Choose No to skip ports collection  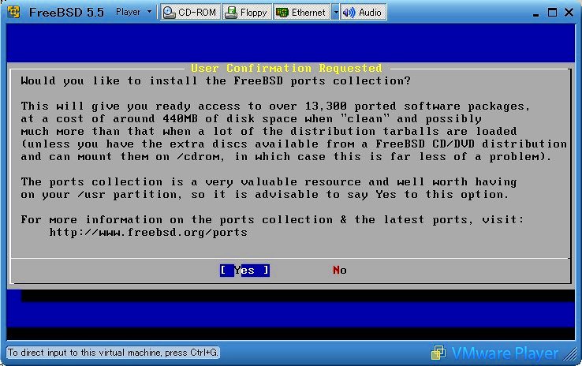[339, 271]
